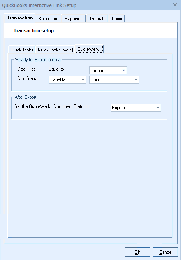
Task: Click the Open doc status value field
Action: coord(114,80)
